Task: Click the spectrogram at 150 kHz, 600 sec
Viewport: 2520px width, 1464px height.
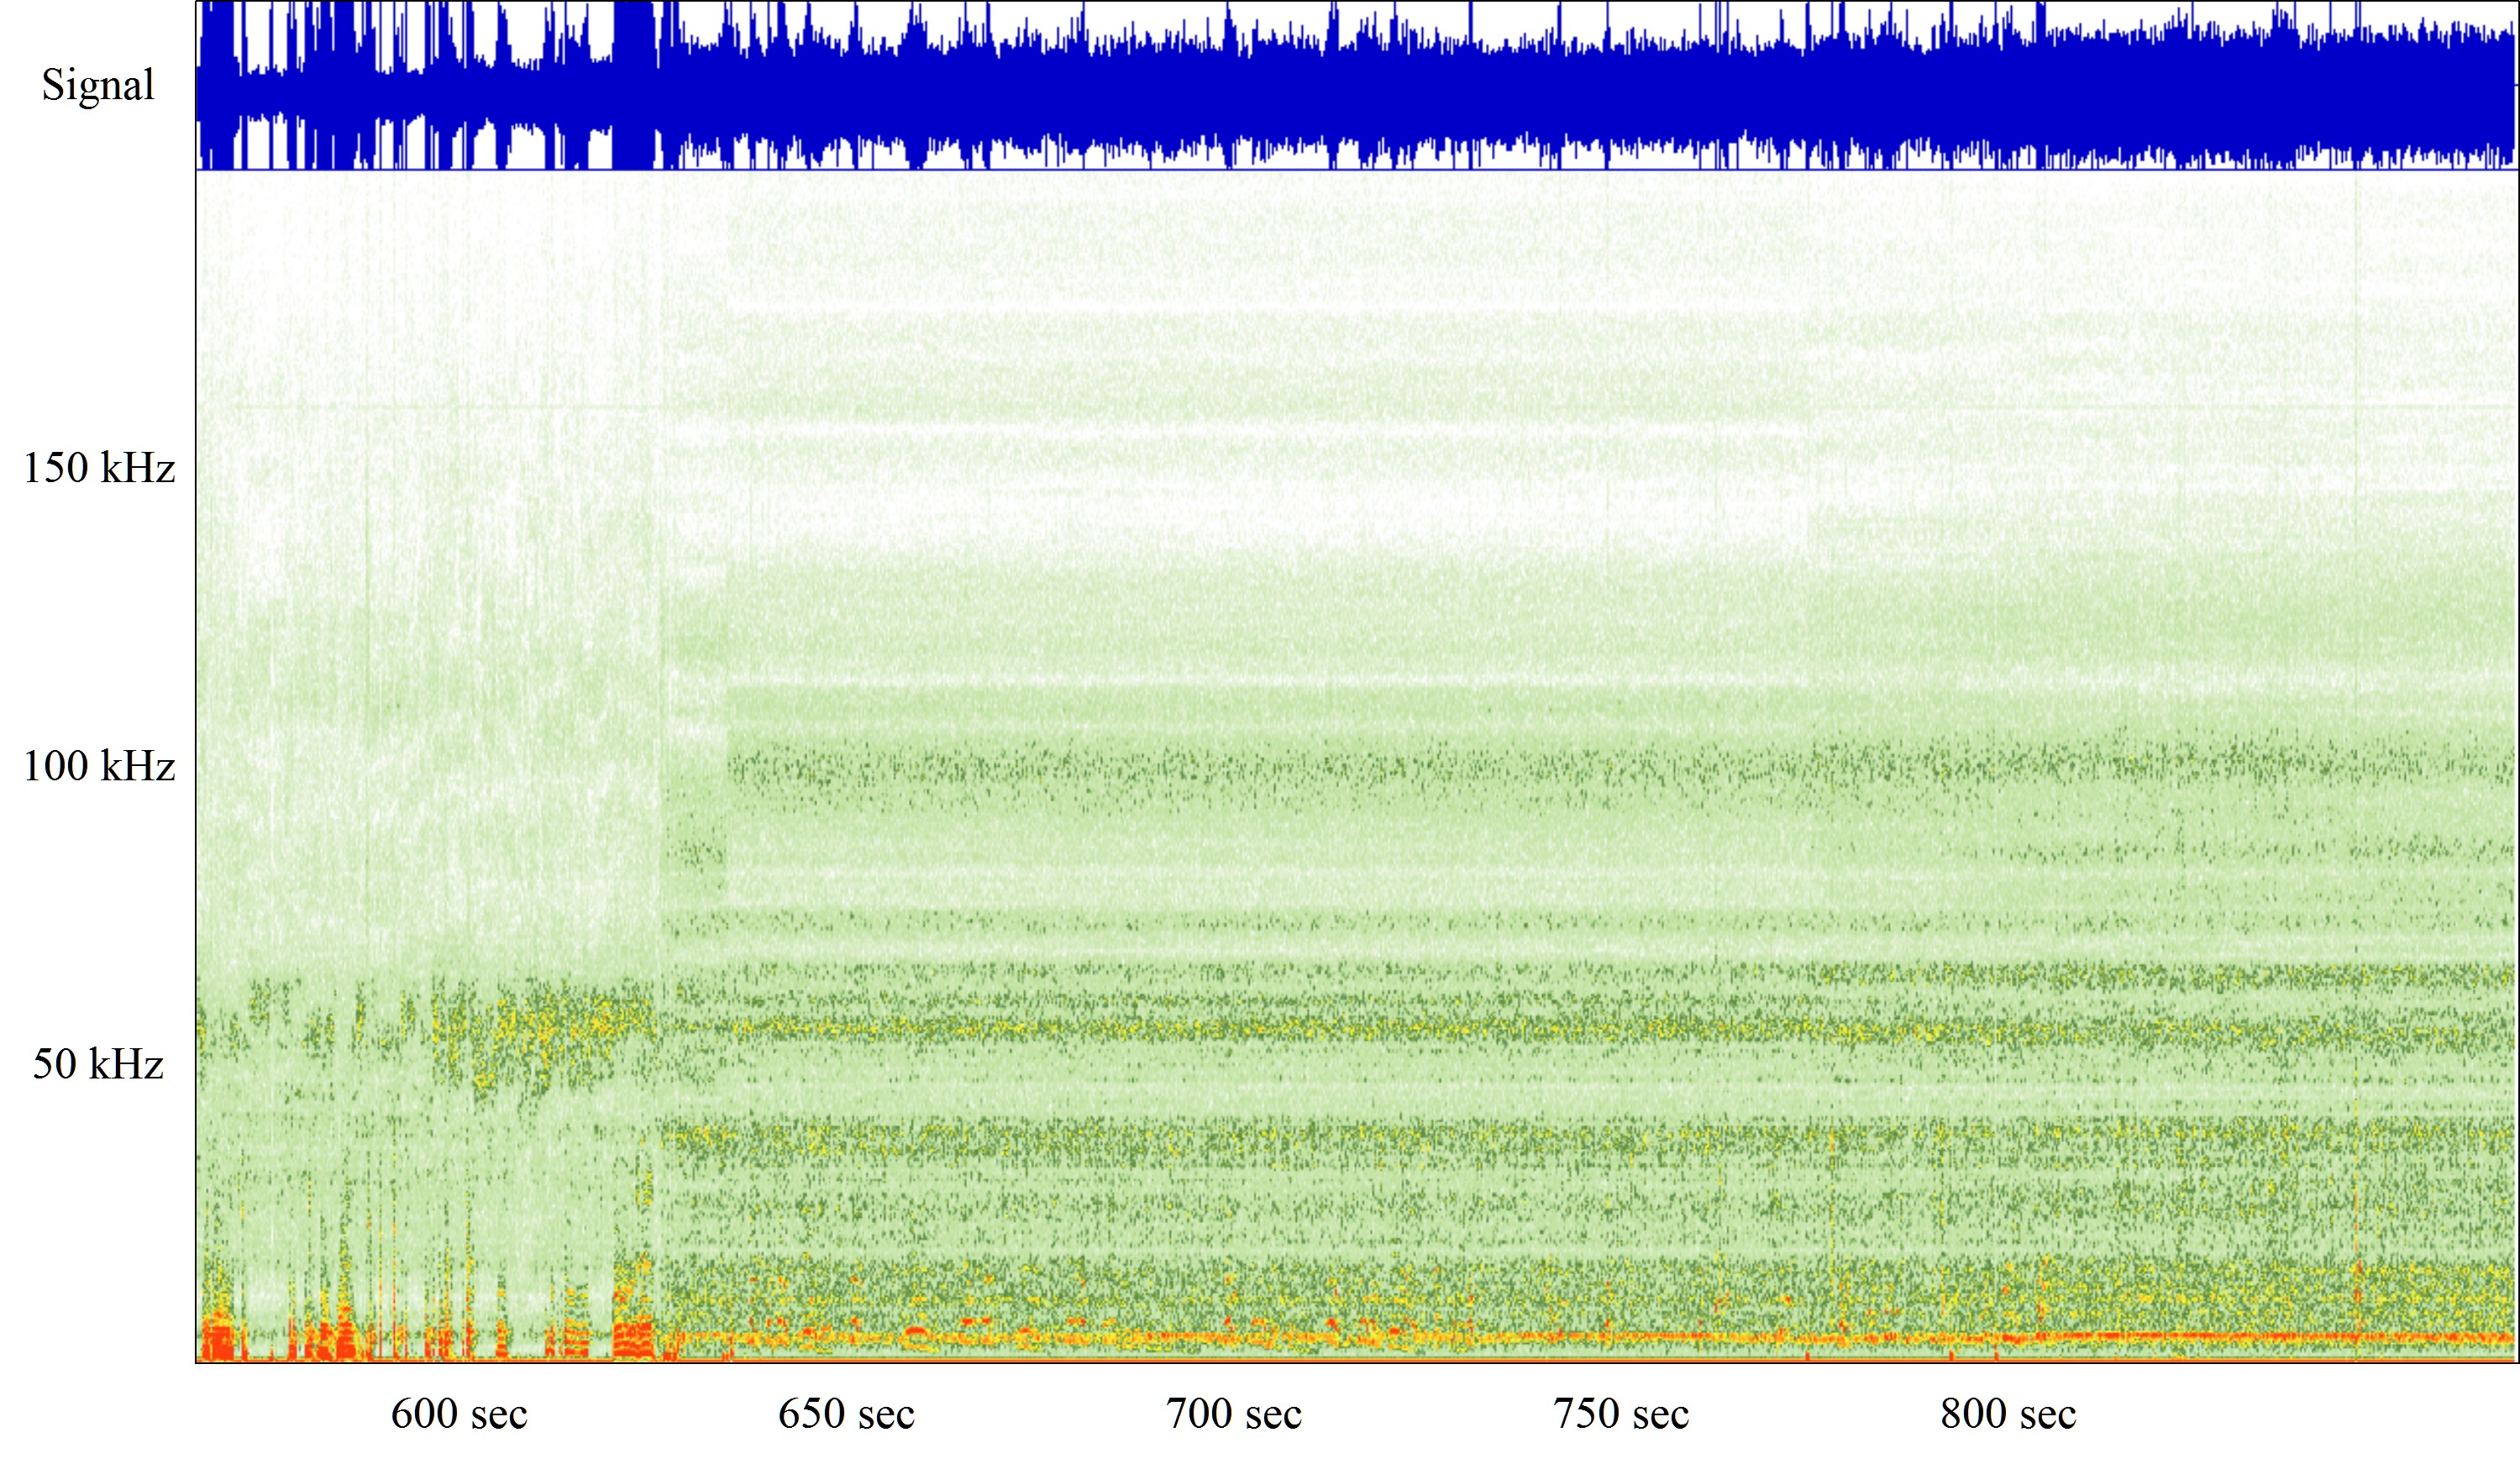Action: (x=459, y=468)
